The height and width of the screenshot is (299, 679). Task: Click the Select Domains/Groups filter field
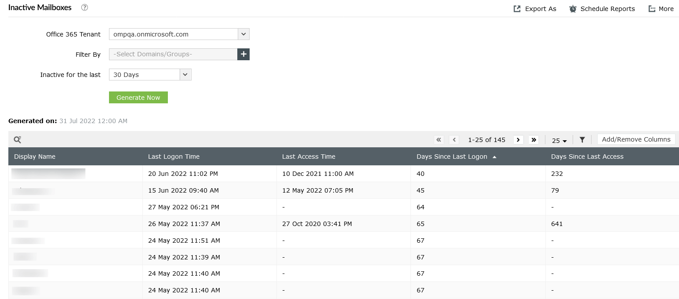pyautogui.click(x=173, y=54)
